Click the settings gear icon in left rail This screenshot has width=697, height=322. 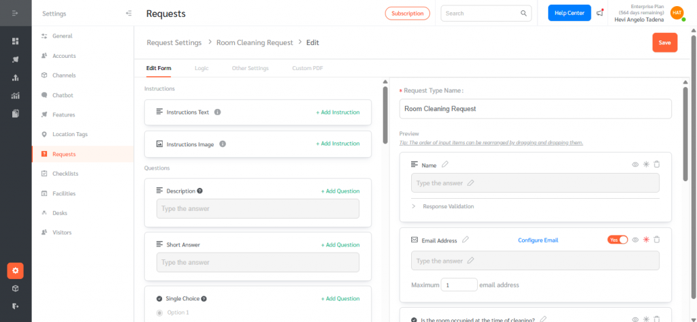pos(15,270)
